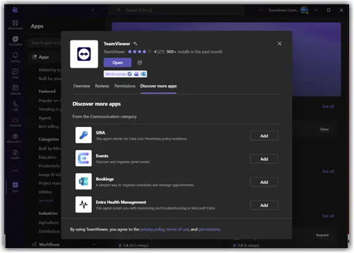354x253 pixels.
Task: Select the Apps icon in left rail
Action: (x=15, y=187)
